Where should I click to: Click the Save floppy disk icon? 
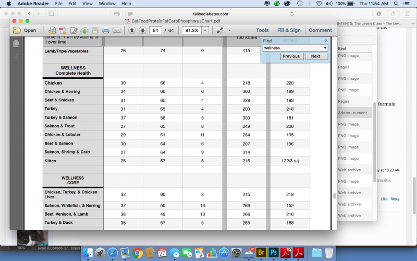point(95,30)
